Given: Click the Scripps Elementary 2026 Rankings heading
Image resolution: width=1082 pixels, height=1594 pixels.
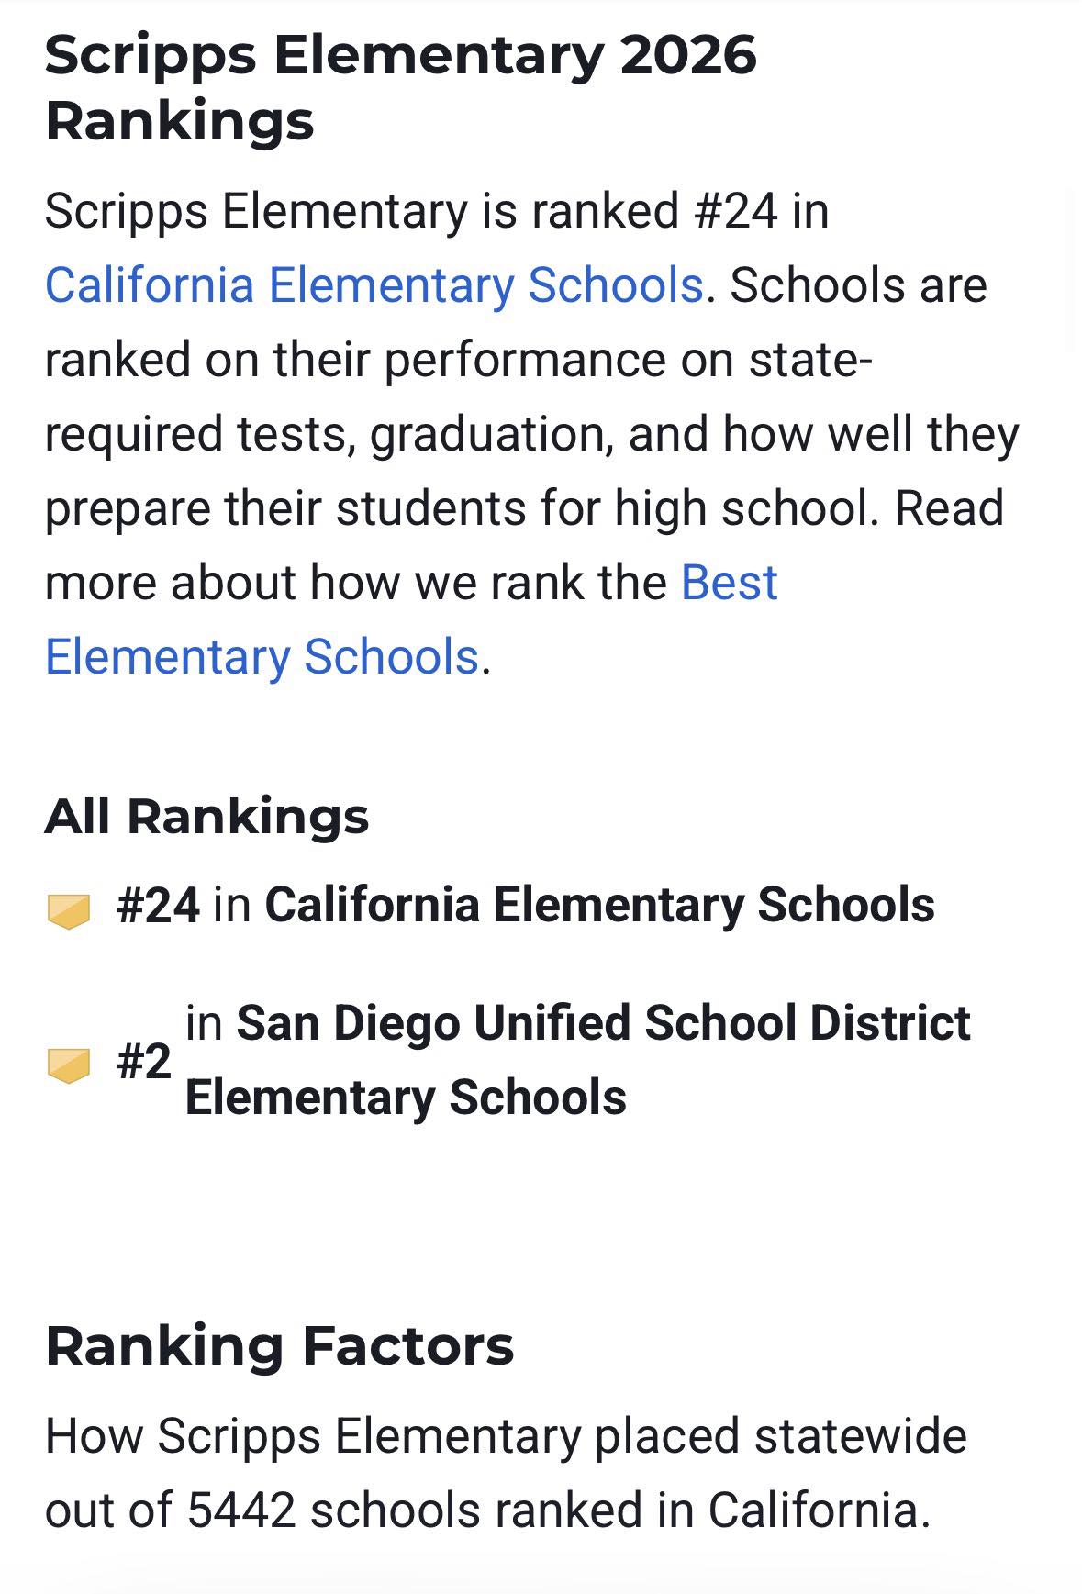Looking at the screenshot, I should tap(401, 87).
